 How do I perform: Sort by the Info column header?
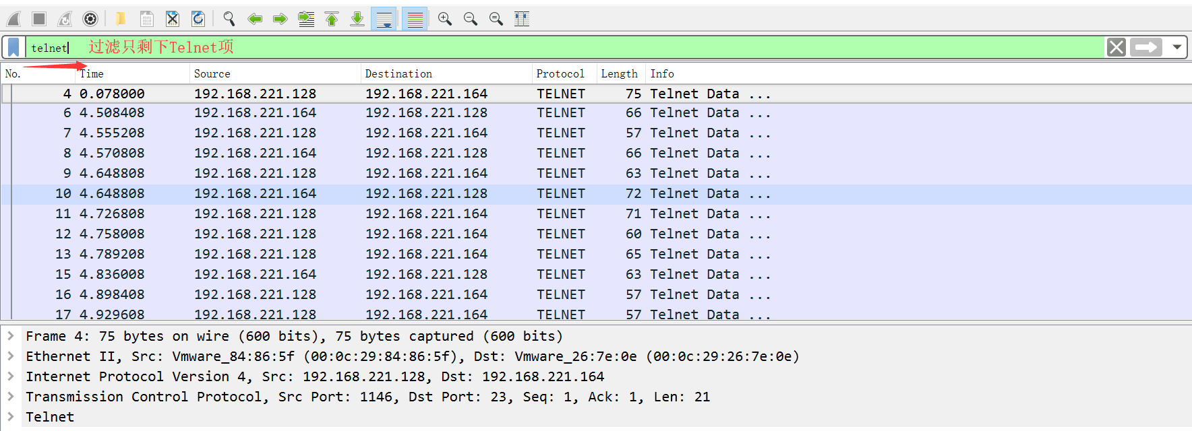[918, 74]
